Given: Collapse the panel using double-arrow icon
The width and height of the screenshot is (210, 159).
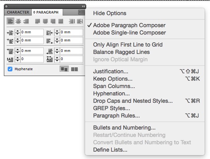Looking at the screenshot, I should (x=83, y=6).
